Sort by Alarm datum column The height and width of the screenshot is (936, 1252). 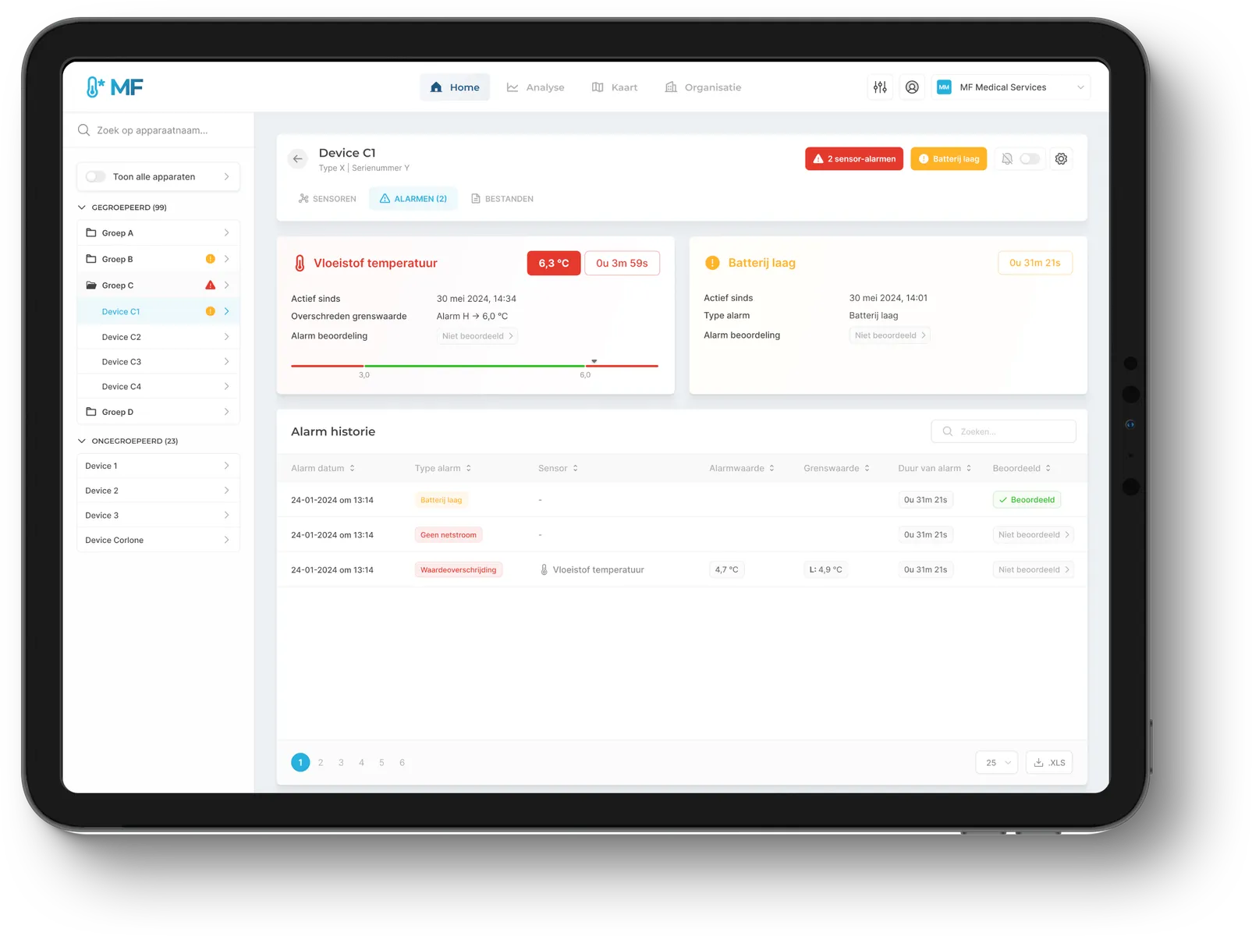(323, 469)
